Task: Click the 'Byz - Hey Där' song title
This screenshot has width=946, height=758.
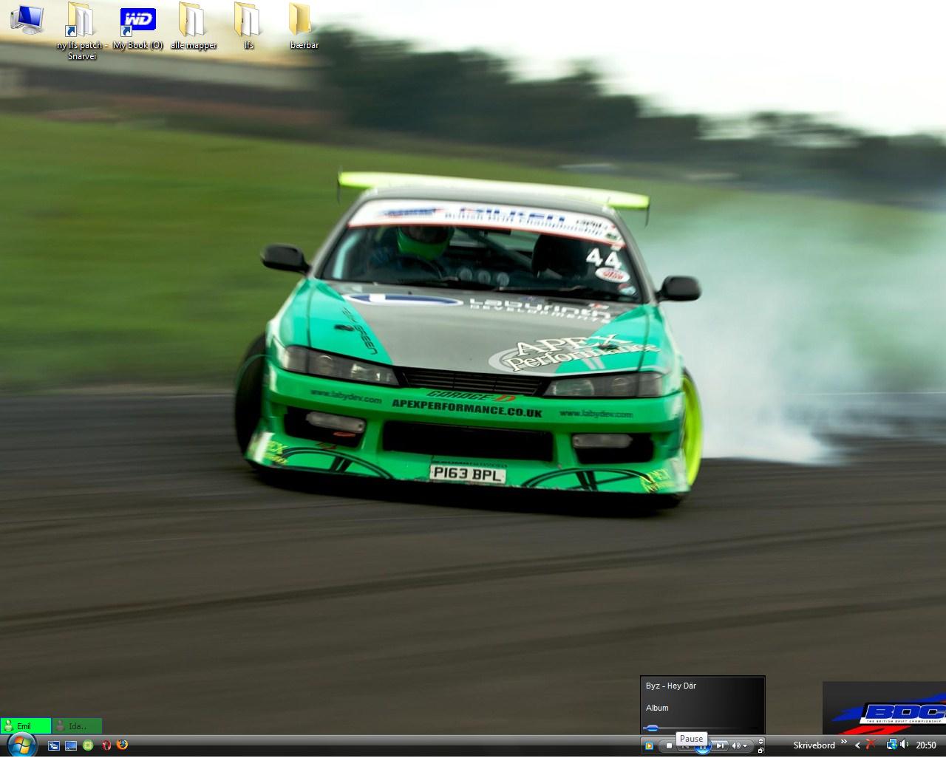Action: tap(671, 686)
